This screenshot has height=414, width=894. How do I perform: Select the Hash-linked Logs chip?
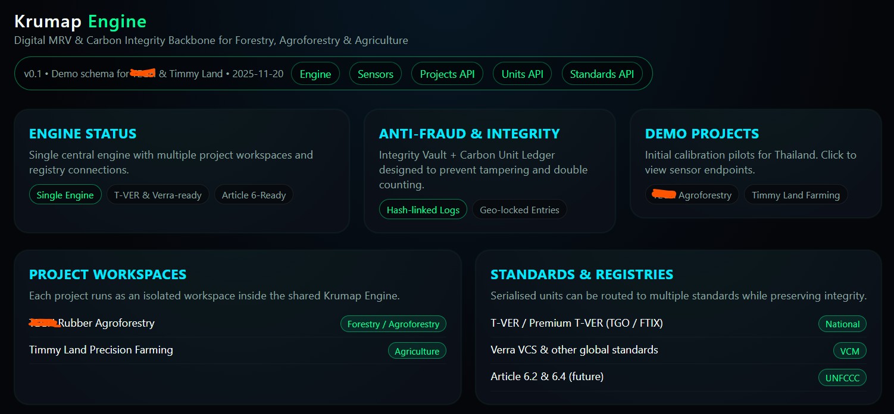(x=423, y=210)
